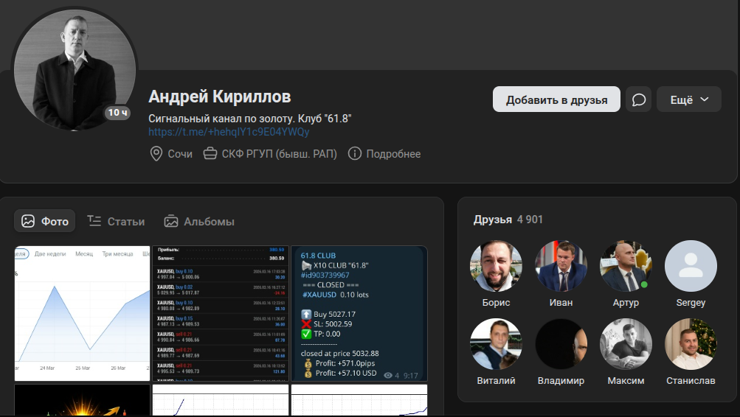Click the Сочи city text

click(x=180, y=153)
